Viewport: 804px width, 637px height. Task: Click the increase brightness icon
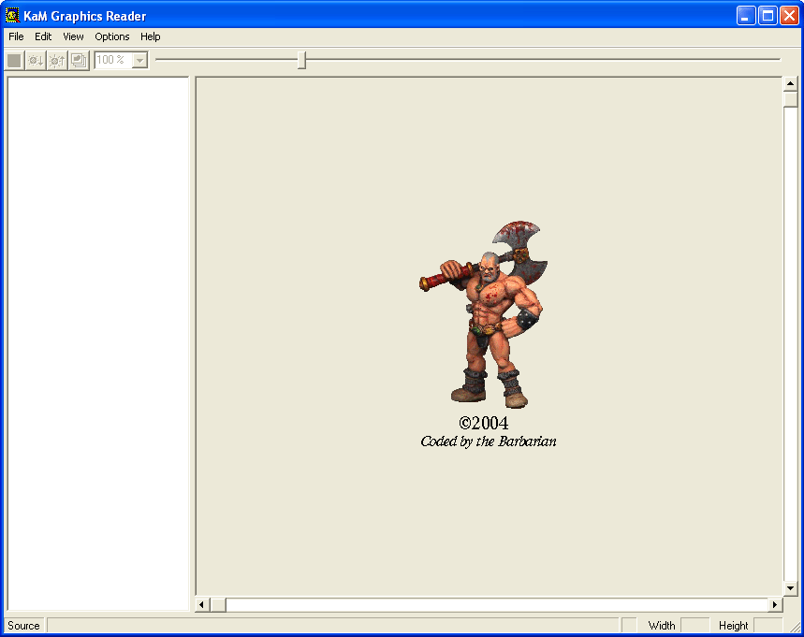57,60
